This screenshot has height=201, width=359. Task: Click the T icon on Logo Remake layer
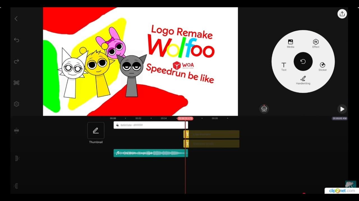tap(187, 134)
